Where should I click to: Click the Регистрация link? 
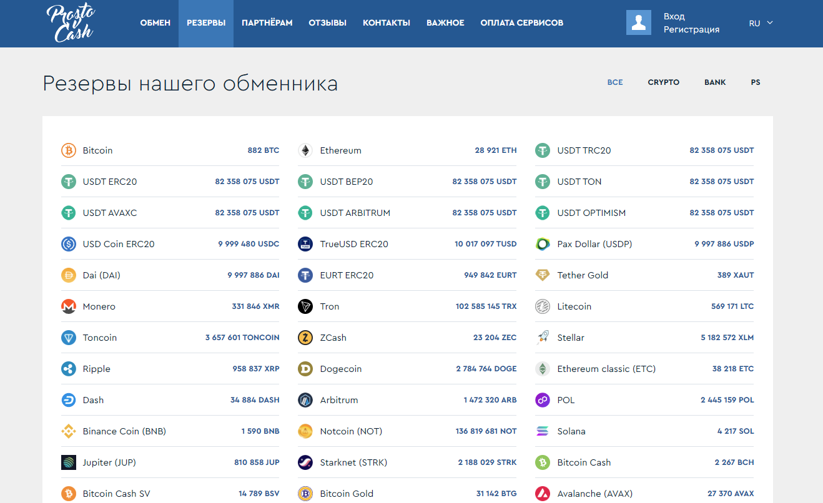tap(691, 29)
